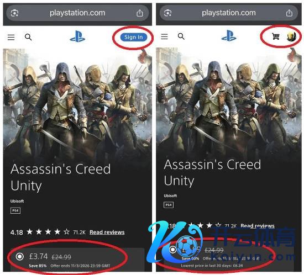Click the blue Sign In button
Viewport: 304px width, 275px height.
coord(133,37)
